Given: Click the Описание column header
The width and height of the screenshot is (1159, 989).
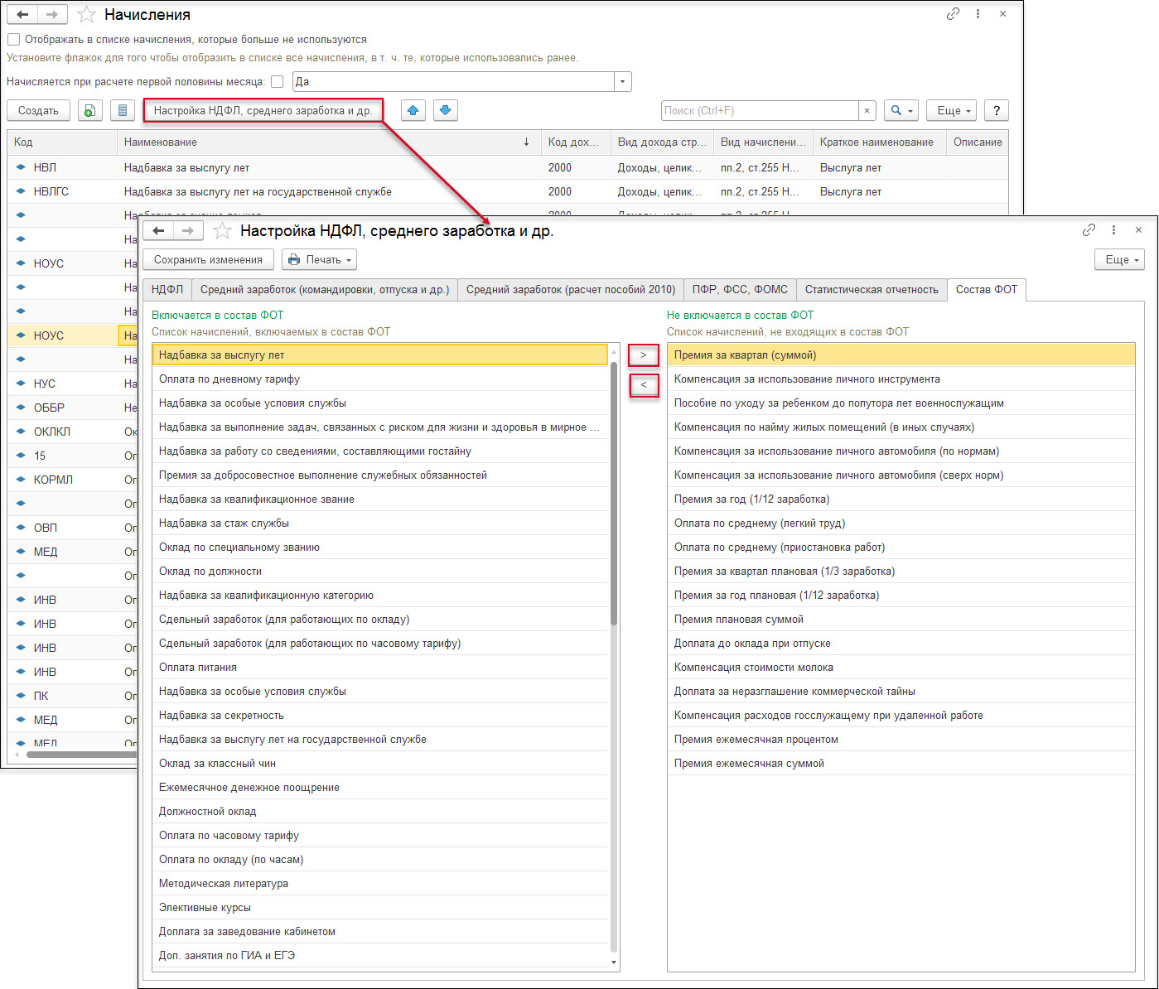Looking at the screenshot, I should [x=978, y=142].
